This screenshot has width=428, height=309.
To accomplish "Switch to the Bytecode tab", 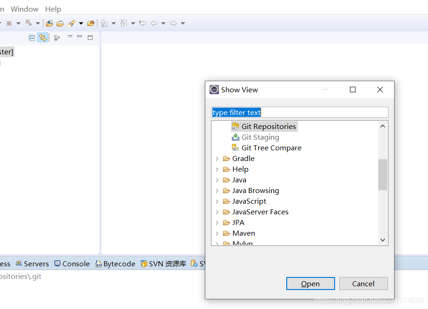I will [x=115, y=264].
